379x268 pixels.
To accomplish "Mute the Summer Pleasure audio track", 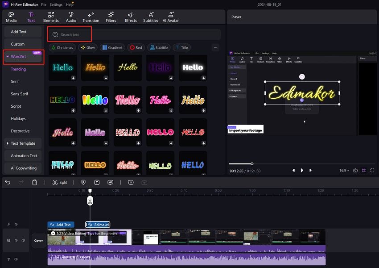I will tap(16, 259).
